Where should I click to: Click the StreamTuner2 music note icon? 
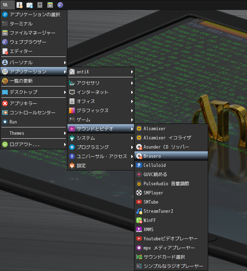coord(139,211)
